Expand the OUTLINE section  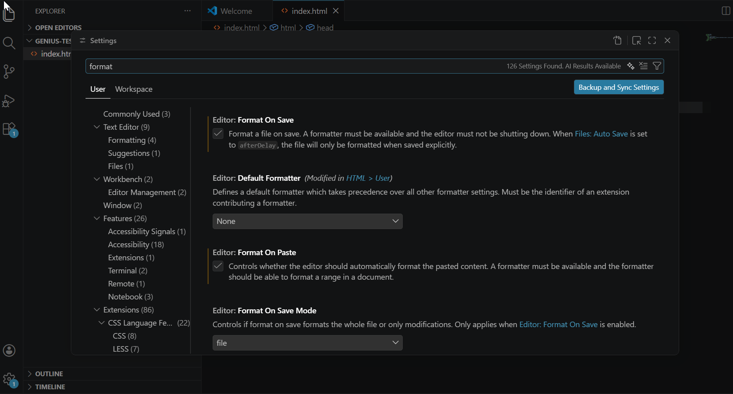pyautogui.click(x=49, y=374)
